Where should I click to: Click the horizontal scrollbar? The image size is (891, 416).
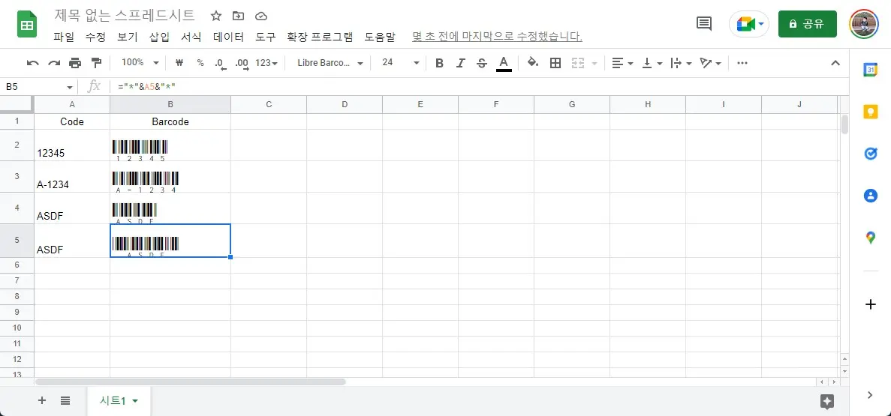pyautogui.click(x=191, y=382)
